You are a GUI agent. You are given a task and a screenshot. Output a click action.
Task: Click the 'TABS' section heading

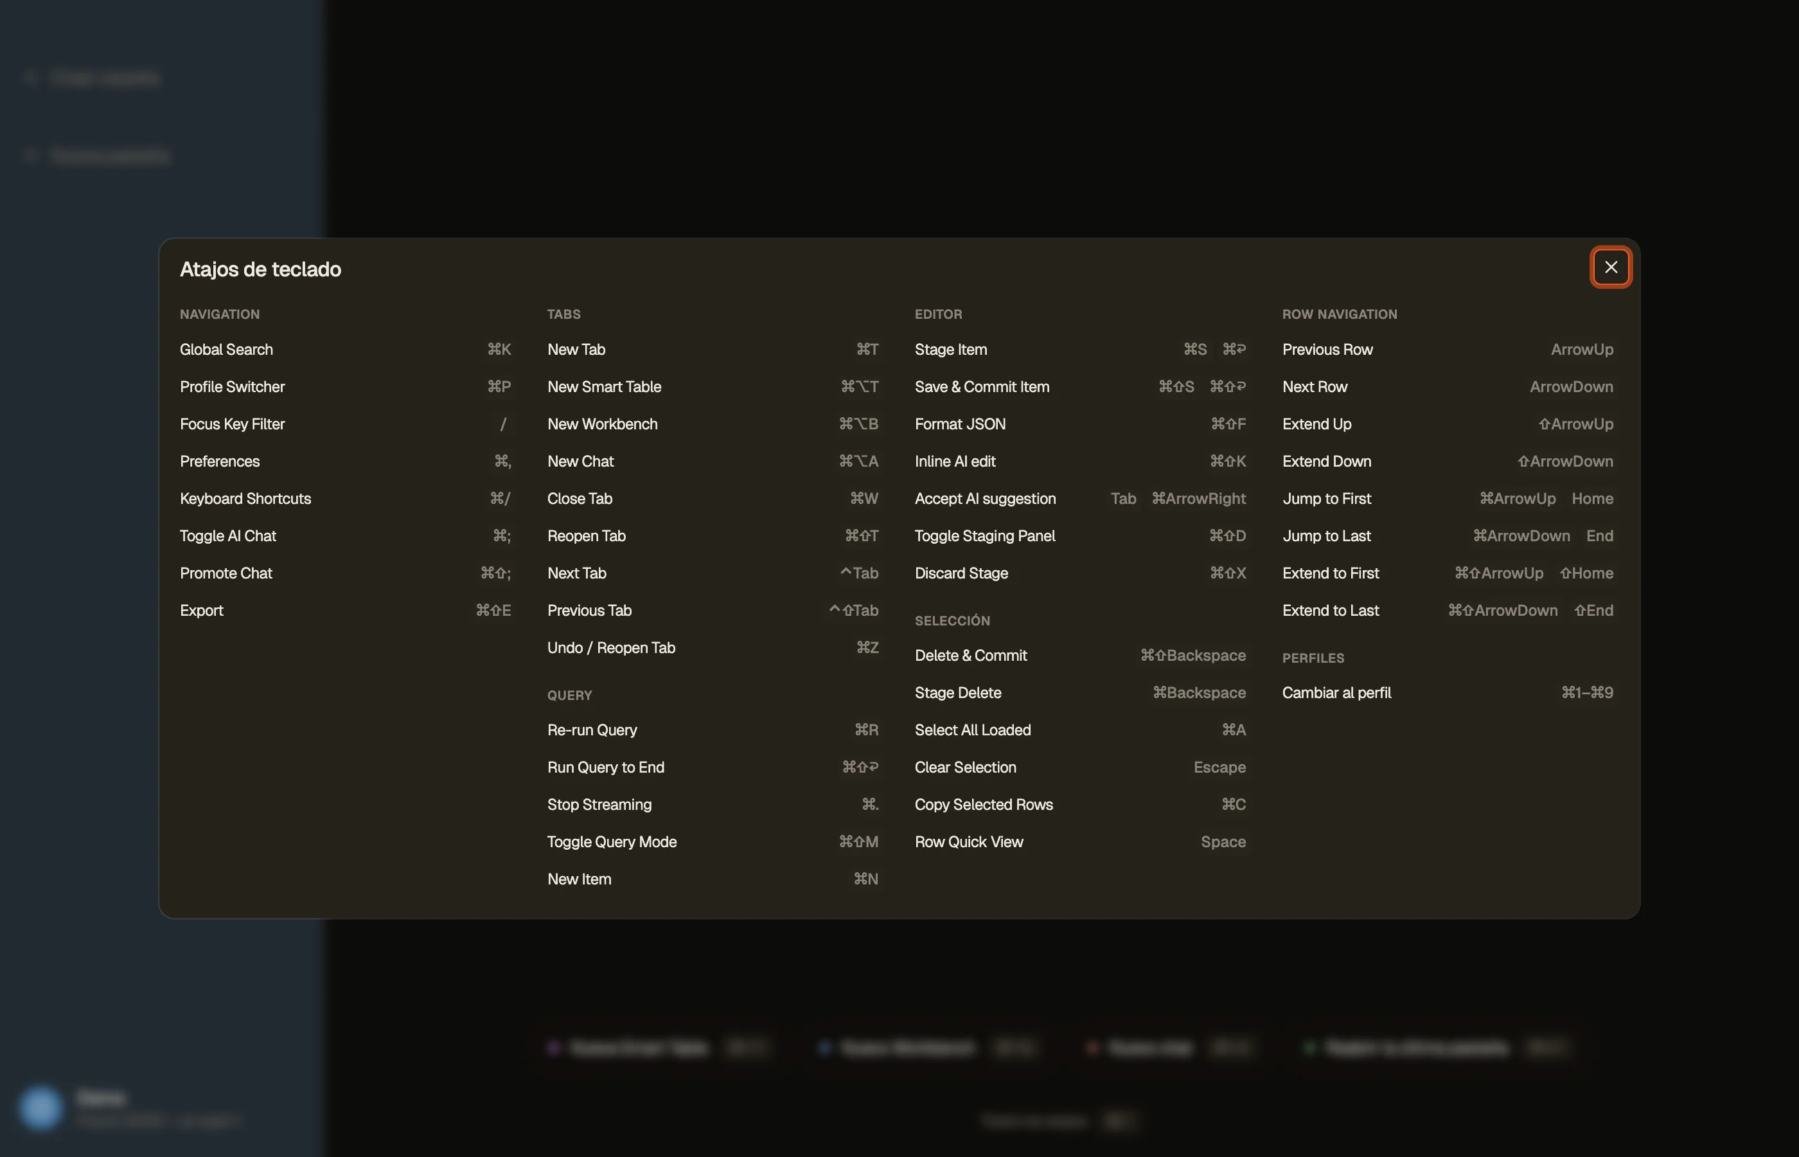[563, 314]
